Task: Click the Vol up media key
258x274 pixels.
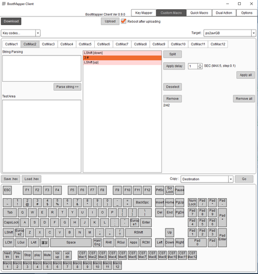Action: [x=57, y=255]
